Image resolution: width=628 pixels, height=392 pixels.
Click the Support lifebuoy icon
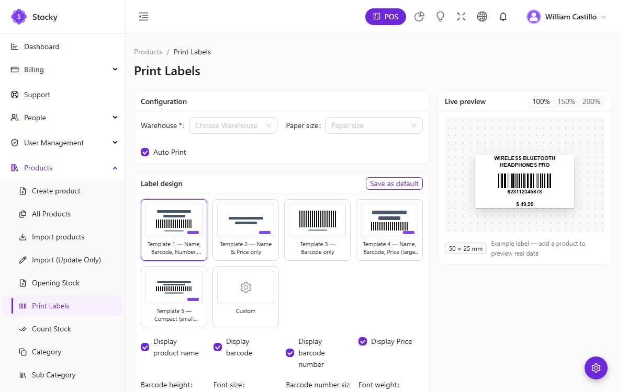click(x=15, y=95)
